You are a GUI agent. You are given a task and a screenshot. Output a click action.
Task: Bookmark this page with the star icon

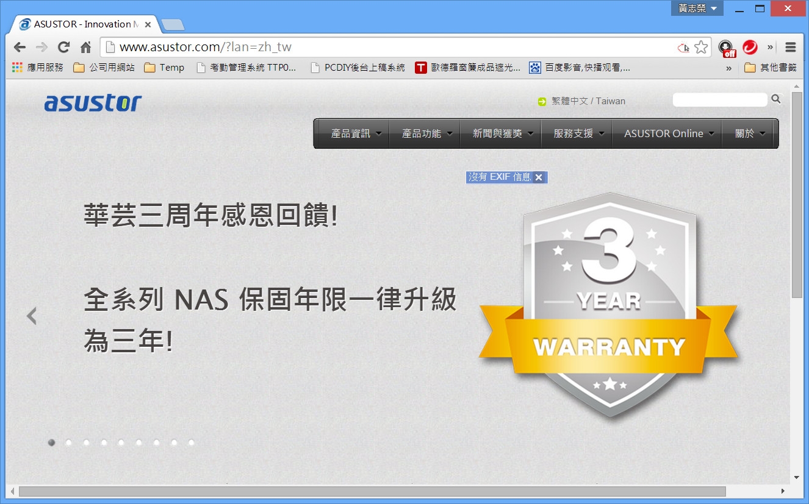702,47
